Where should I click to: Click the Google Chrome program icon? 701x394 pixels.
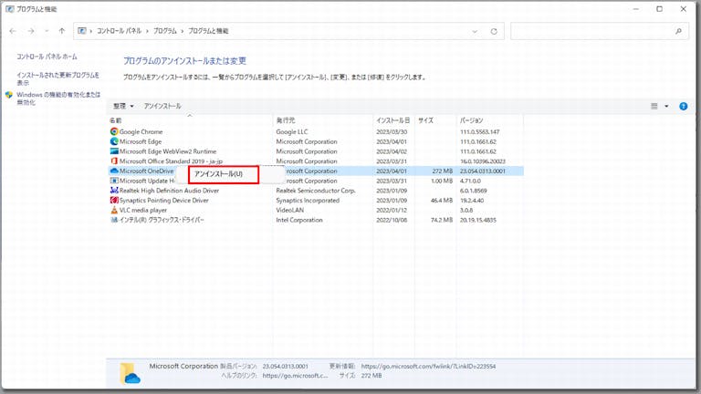point(114,131)
